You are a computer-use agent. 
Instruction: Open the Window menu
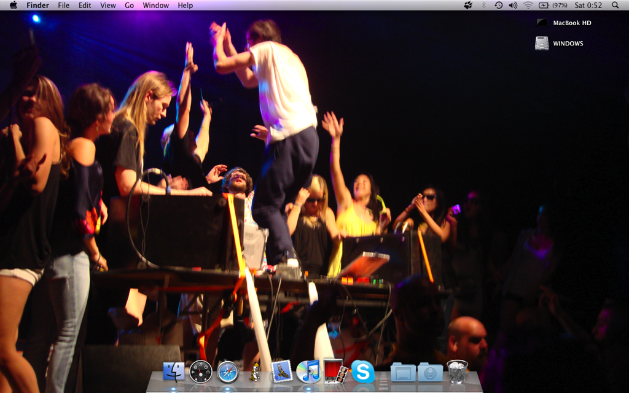tap(155, 5)
